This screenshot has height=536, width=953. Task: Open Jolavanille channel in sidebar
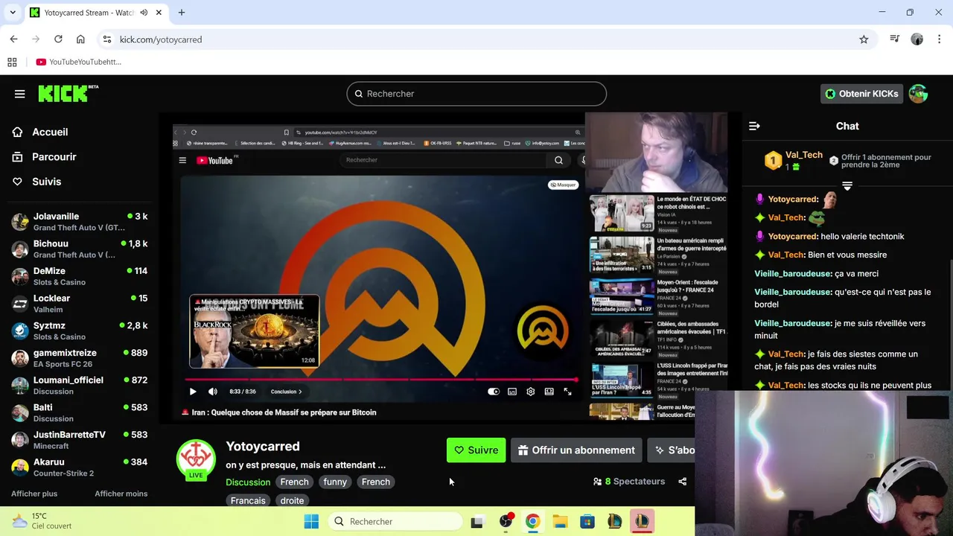coord(79,222)
